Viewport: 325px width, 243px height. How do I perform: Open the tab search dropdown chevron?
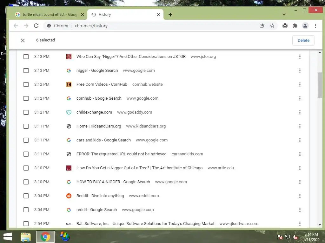tap(284, 15)
